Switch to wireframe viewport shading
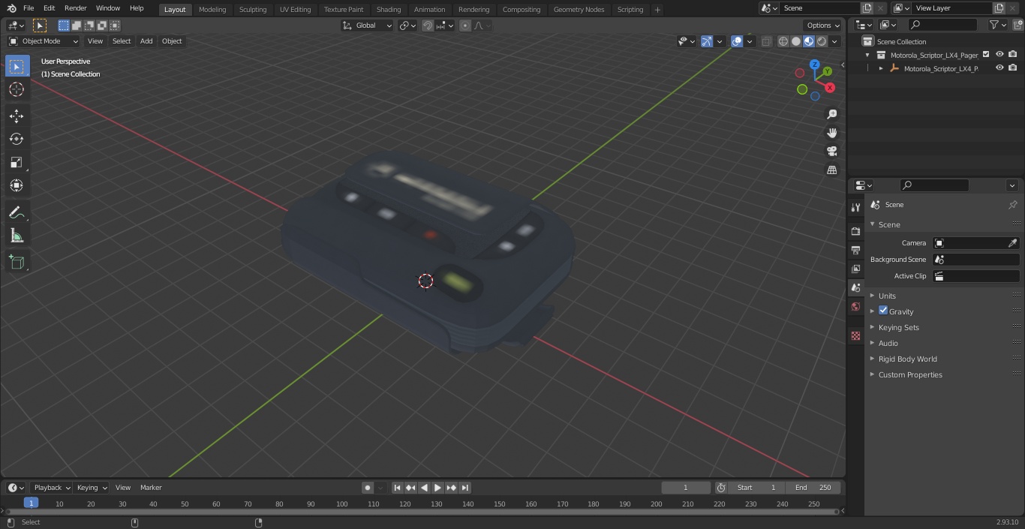Screen dimensions: 1025x529 (x=783, y=41)
